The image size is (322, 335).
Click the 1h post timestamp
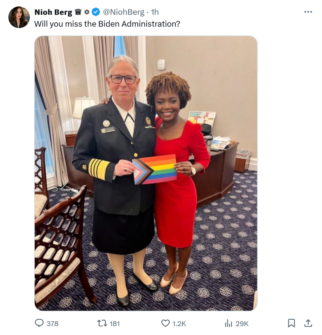coord(155,12)
